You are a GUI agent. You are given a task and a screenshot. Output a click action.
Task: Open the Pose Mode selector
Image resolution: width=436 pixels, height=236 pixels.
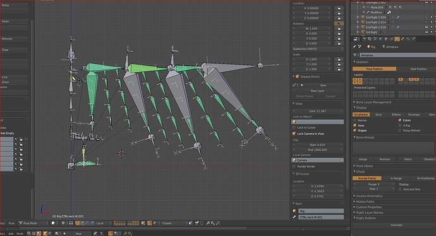tap(31, 223)
